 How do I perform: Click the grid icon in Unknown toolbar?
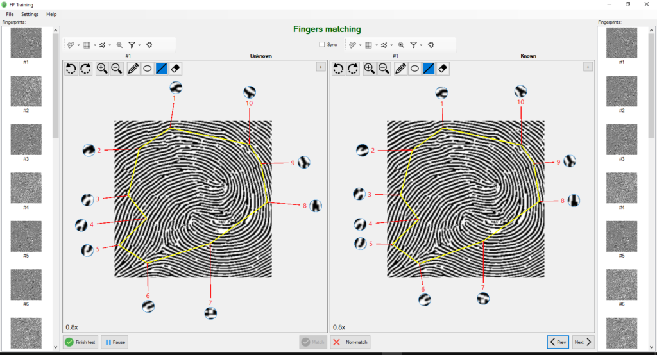pyautogui.click(x=87, y=45)
